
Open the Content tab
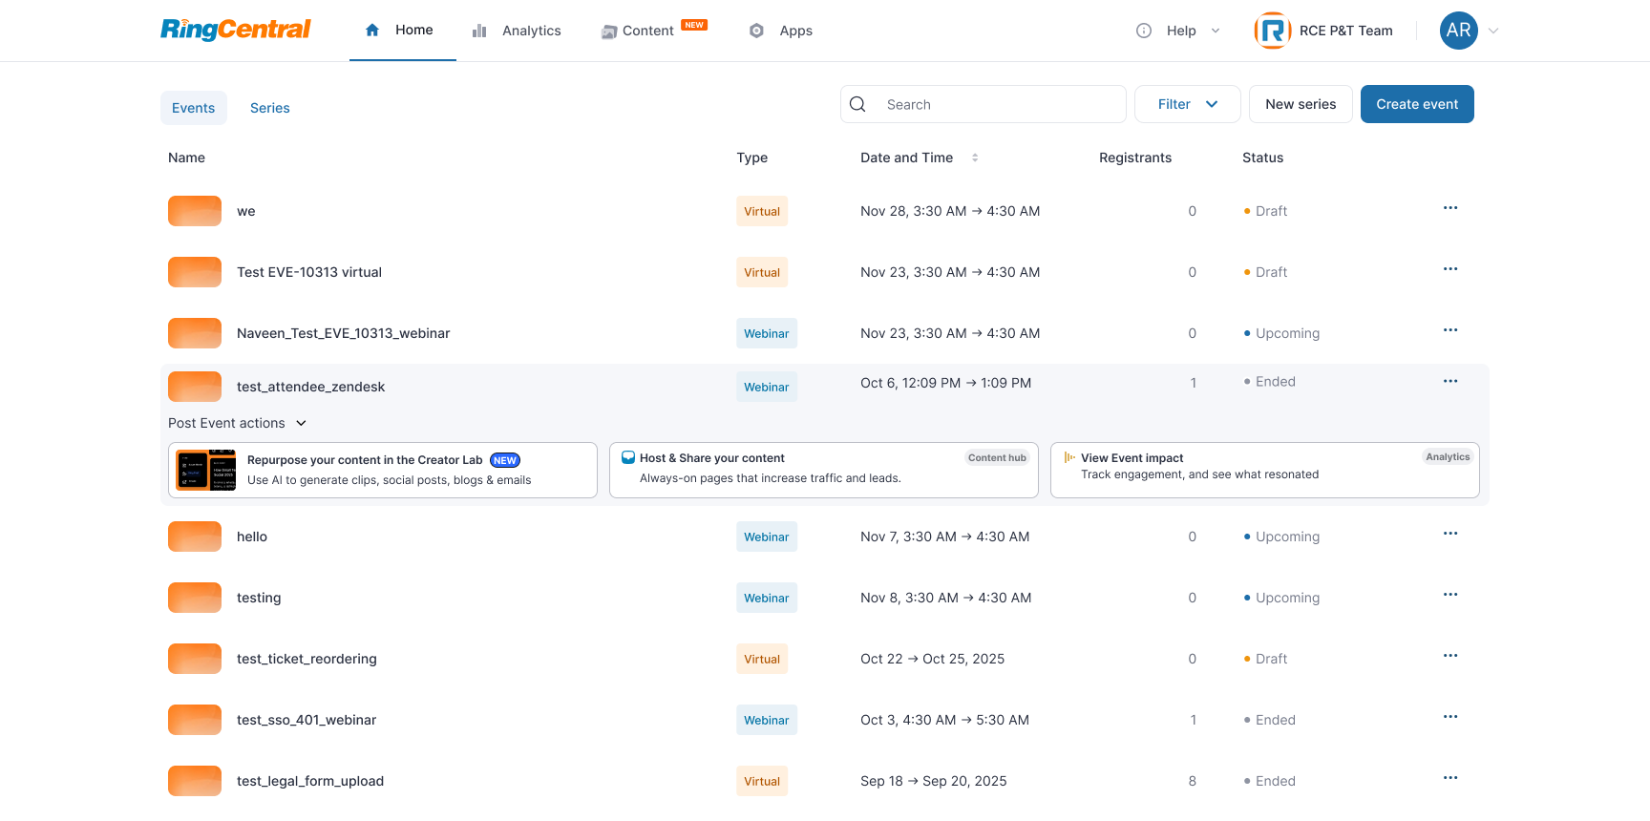point(654,31)
